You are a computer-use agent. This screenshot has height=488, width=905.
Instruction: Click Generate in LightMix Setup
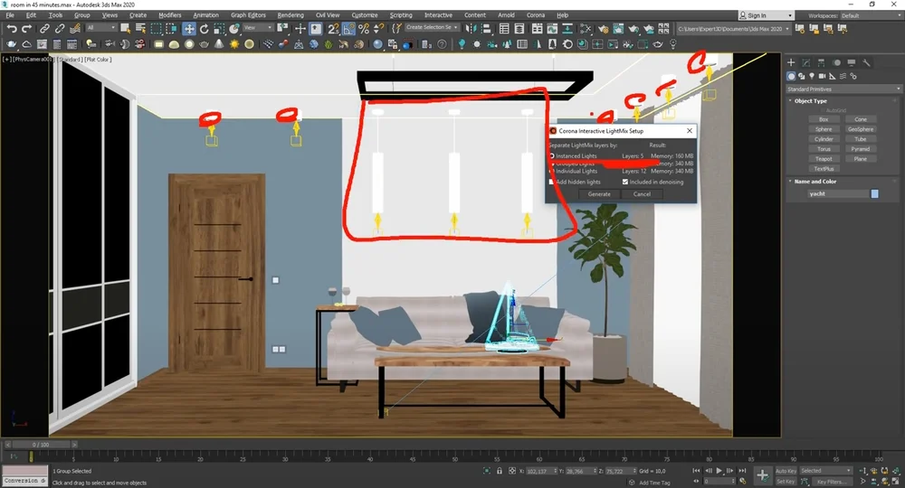tap(599, 194)
